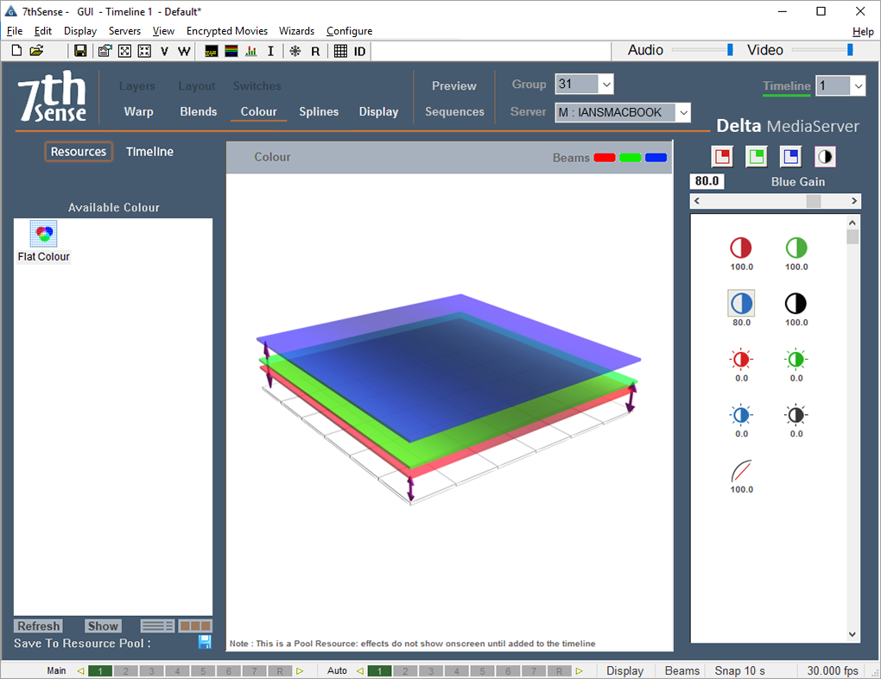Click the New file icon in toolbar
Viewport: 881px width, 679px height.
17,51
